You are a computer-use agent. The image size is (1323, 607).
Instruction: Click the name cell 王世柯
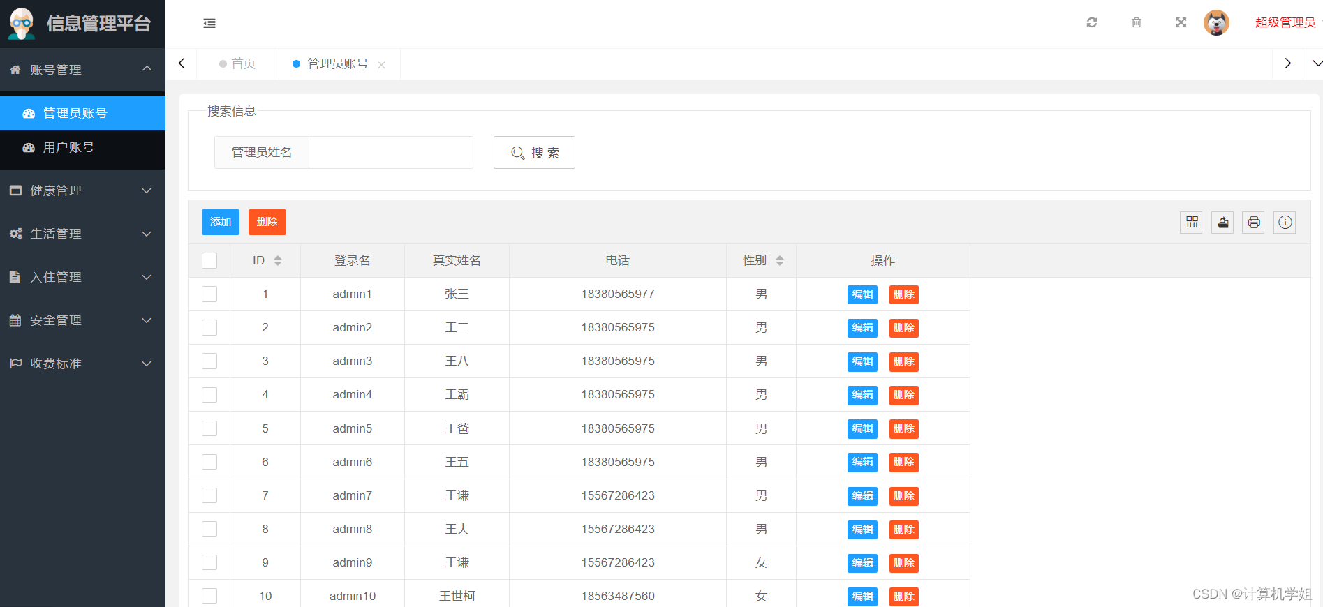tap(457, 596)
